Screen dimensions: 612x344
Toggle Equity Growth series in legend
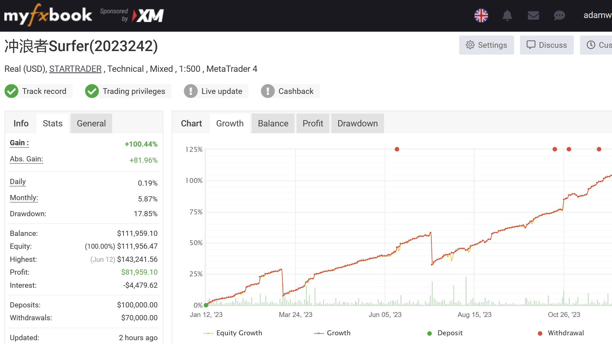tap(233, 333)
